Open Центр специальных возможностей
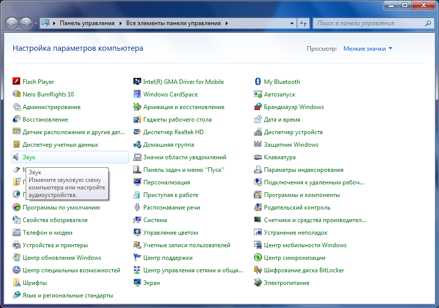The image size is (439, 308). [x=71, y=270]
